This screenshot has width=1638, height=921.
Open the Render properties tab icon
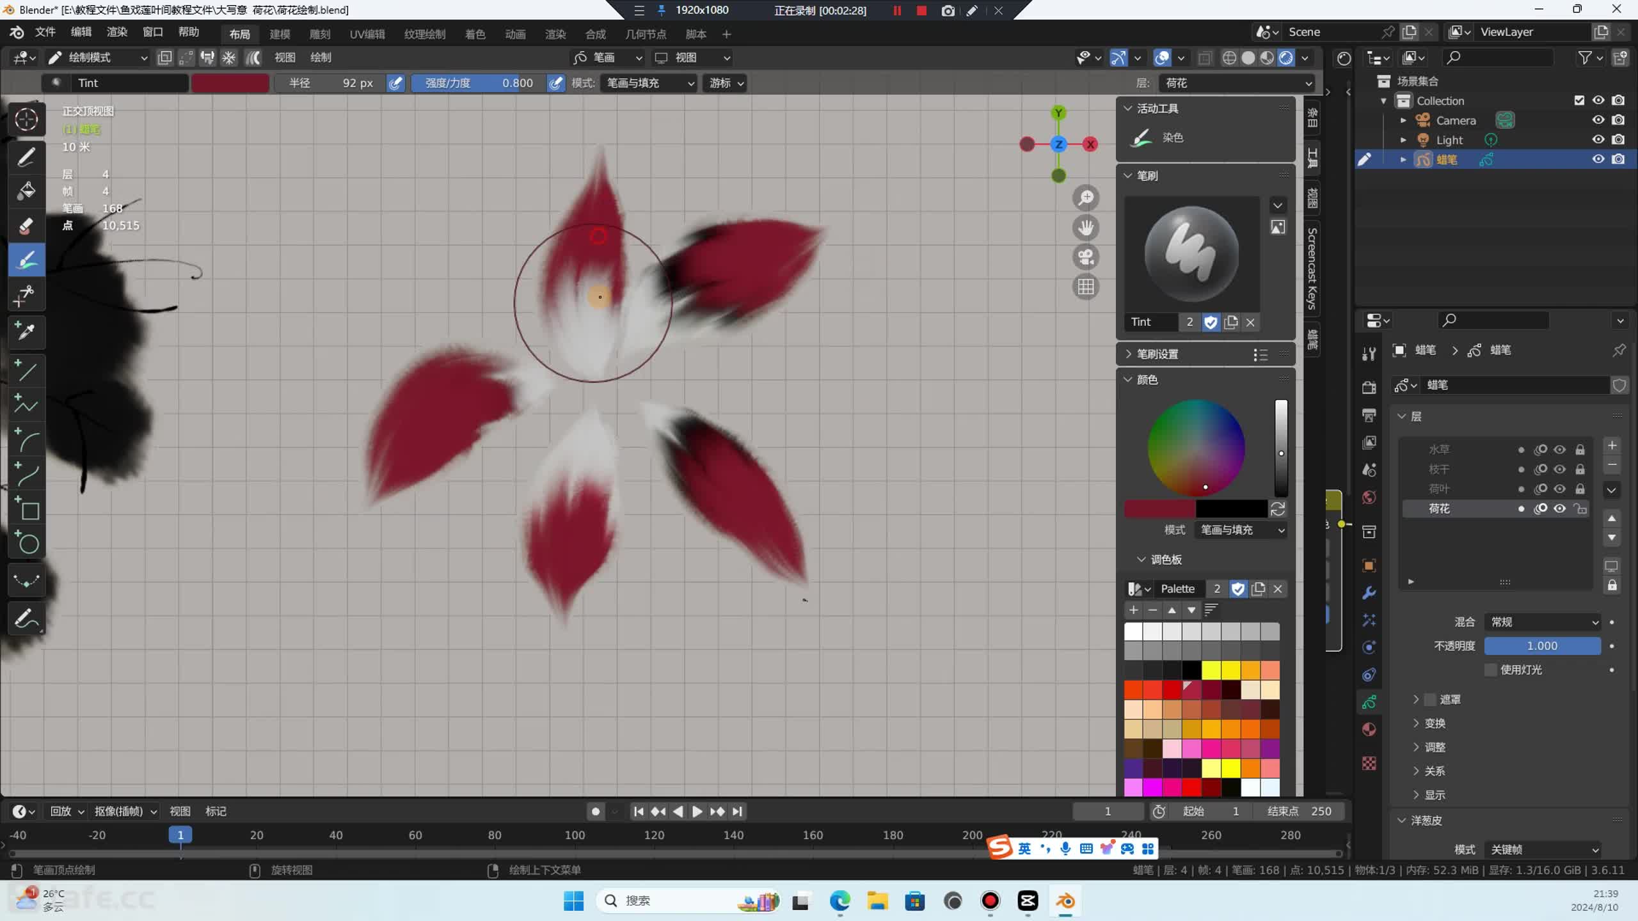click(1369, 387)
